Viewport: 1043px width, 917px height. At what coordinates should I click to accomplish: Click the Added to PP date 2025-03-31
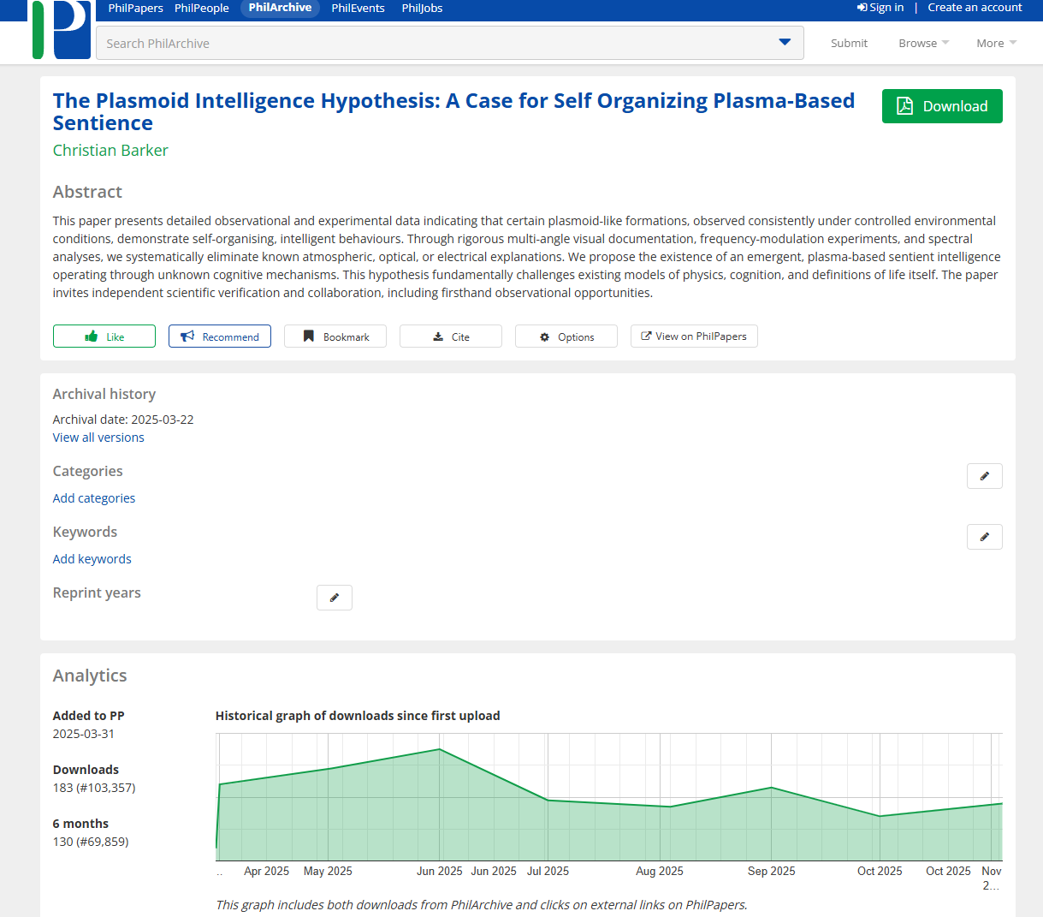[84, 734]
